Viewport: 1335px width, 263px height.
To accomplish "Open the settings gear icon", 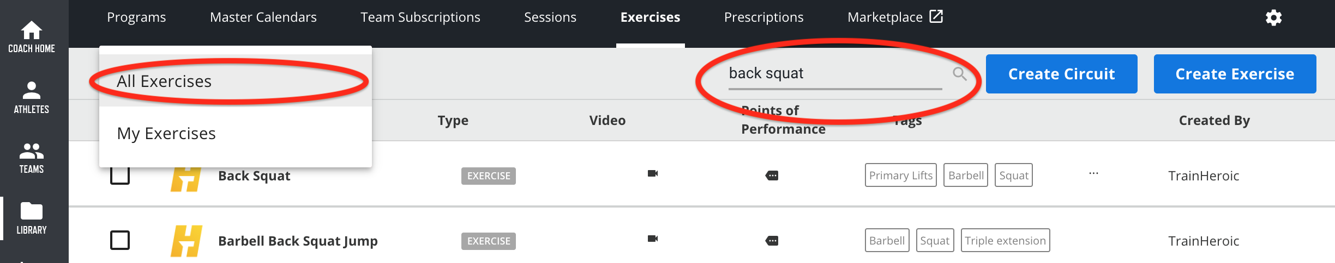I will 1273,17.
